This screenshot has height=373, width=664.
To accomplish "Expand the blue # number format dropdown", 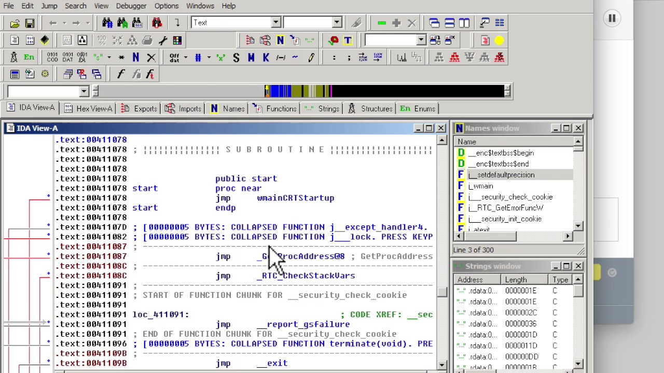I will pyautogui.click(x=209, y=58).
